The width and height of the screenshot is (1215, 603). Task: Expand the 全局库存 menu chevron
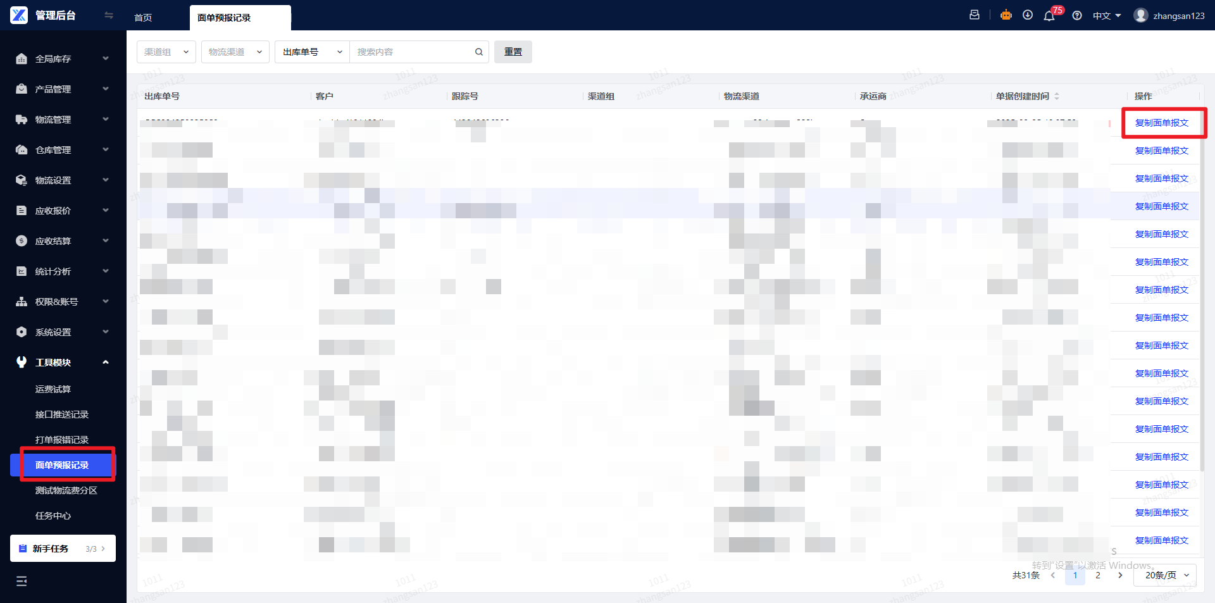(x=106, y=59)
